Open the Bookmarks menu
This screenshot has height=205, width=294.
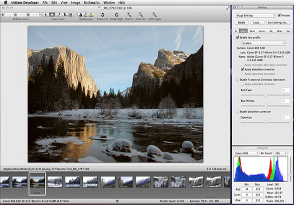[x=92, y=2]
